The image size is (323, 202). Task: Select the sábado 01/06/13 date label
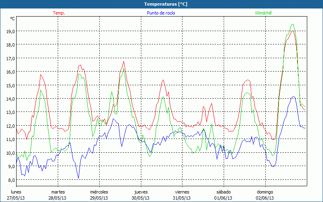(223, 195)
